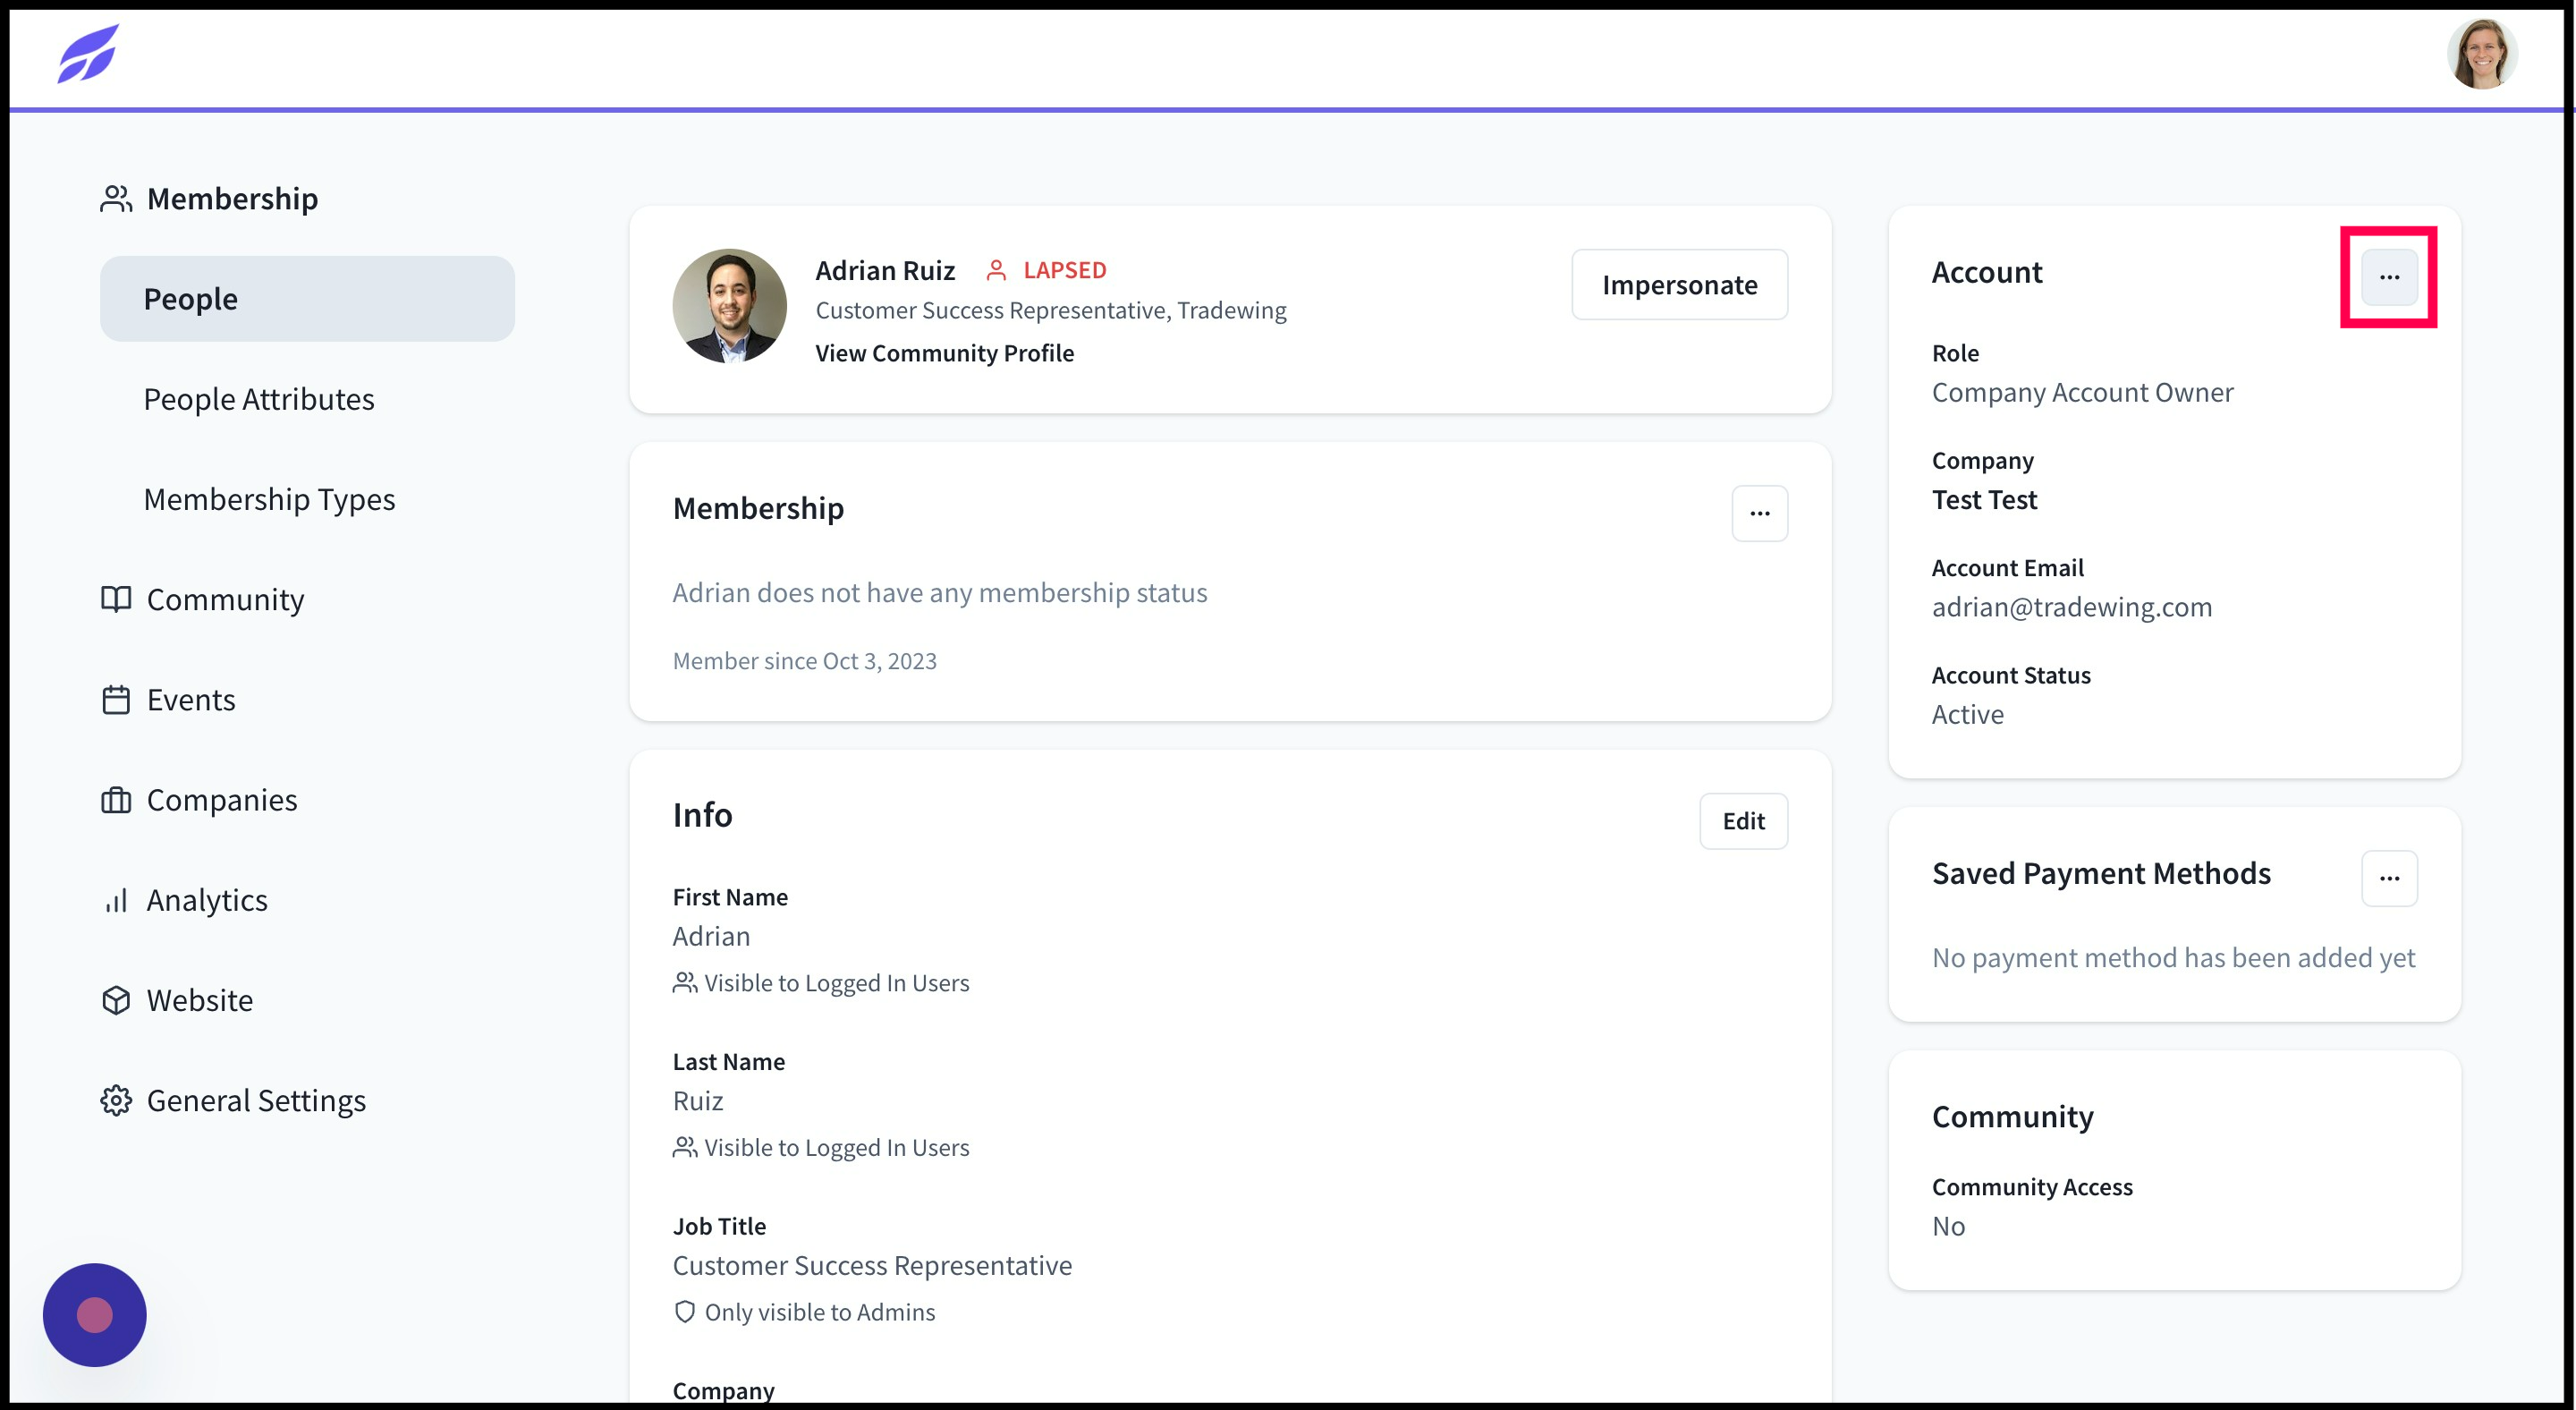Navigate to Community in the sidebar
Viewport: 2576px width, 1410px height.
(x=225, y=599)
